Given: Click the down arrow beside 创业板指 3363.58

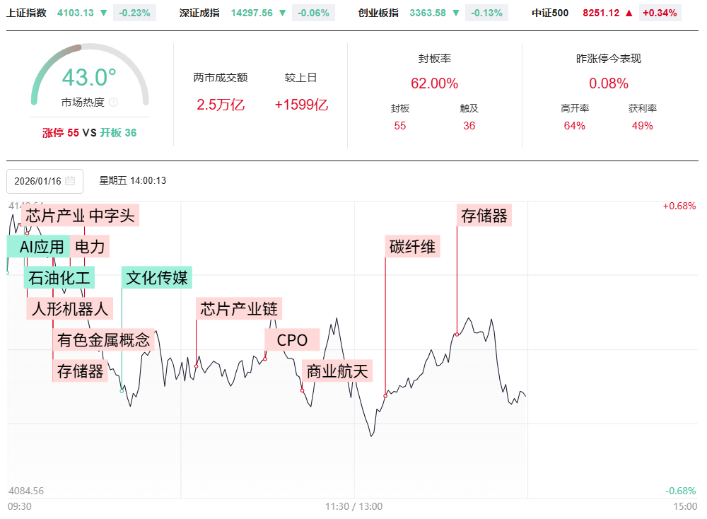Looking at the screenshot, I should pos(456,13).
